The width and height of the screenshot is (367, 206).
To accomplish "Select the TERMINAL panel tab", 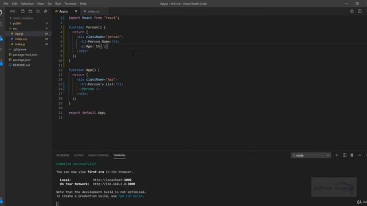I will [119, 155].
